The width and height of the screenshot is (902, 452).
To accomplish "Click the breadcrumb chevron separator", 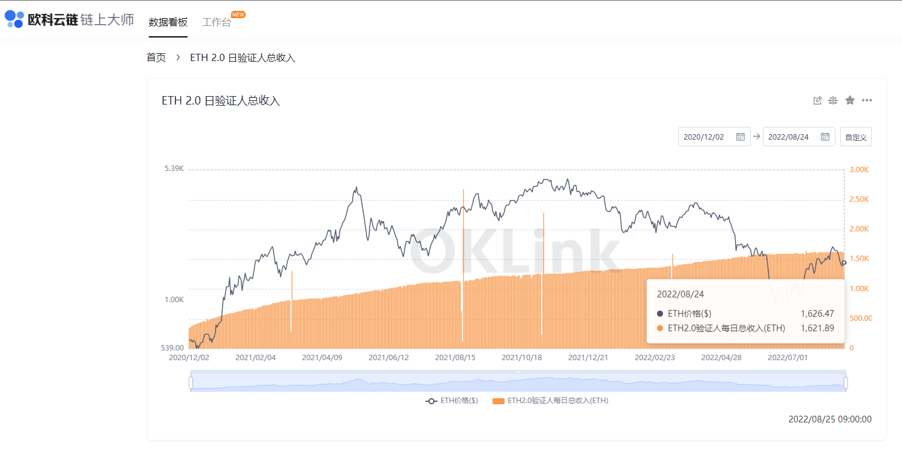I will (178, 57).
